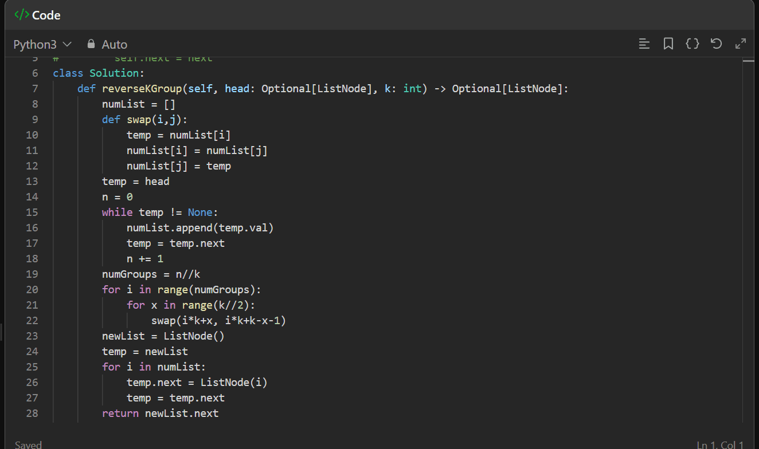Viewport: 759px width, 449px height.
Task: Click the curly braces icon
Action: click(693, 44)
